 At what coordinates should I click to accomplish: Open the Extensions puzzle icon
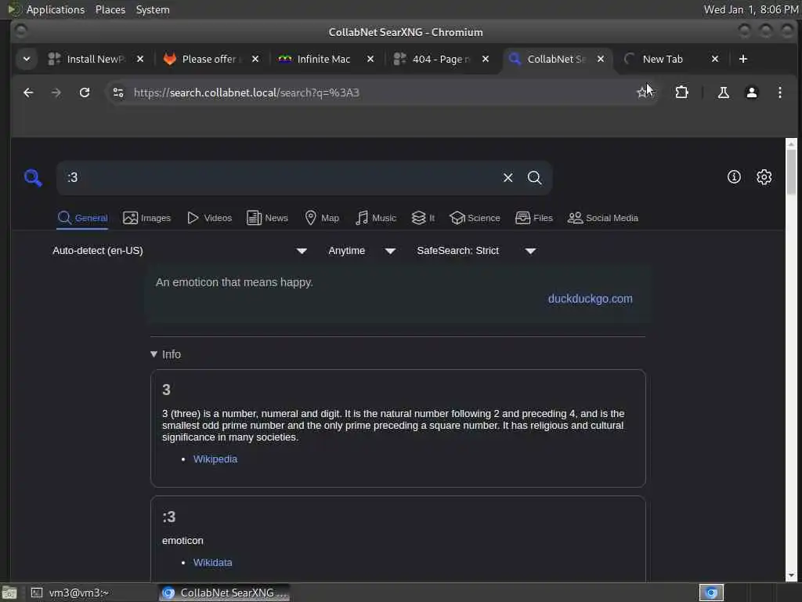(x=682, y=92)
